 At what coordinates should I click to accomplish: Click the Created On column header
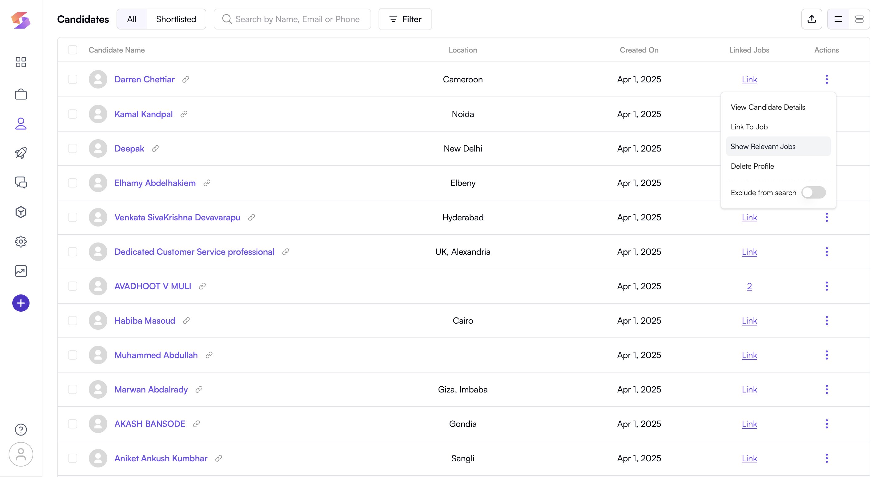point(639,50)
